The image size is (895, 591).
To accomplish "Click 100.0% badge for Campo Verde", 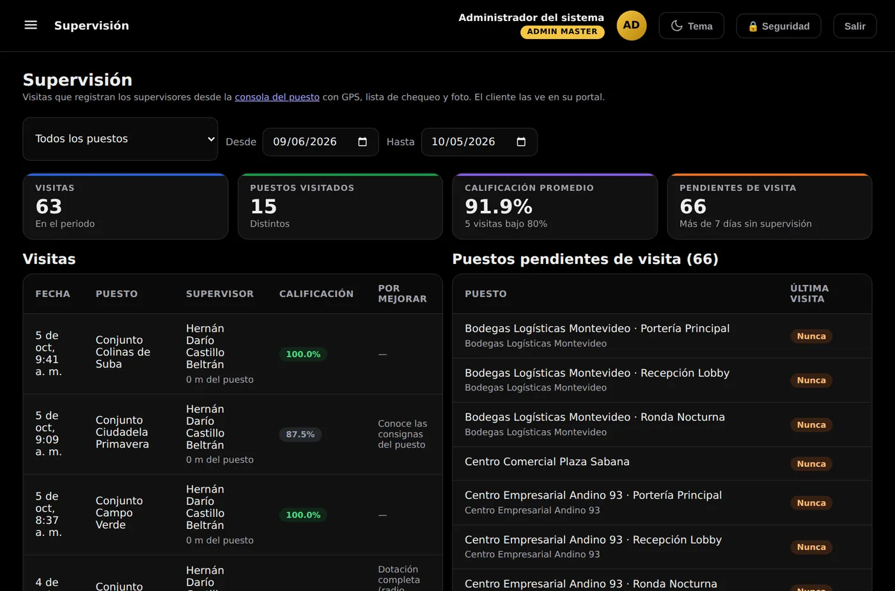I will pos(303,515).
